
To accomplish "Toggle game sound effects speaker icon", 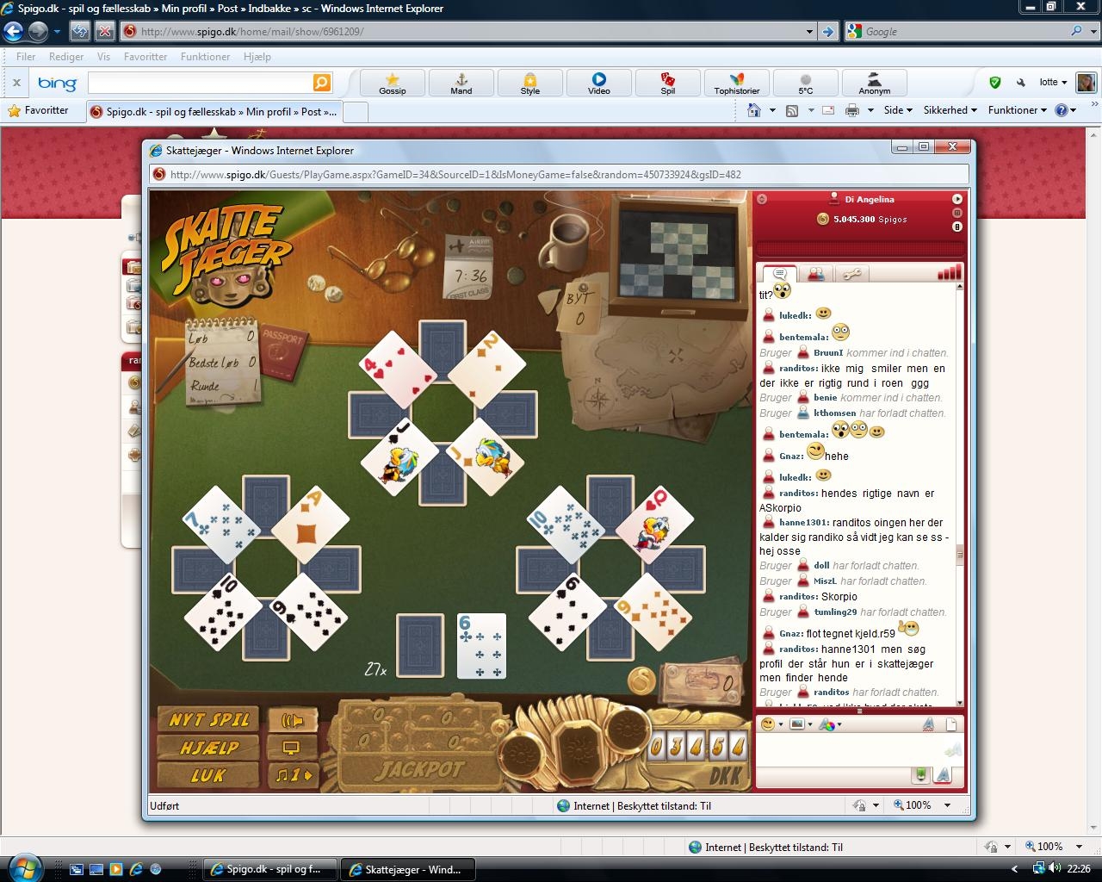I will (x=292, y=720).
